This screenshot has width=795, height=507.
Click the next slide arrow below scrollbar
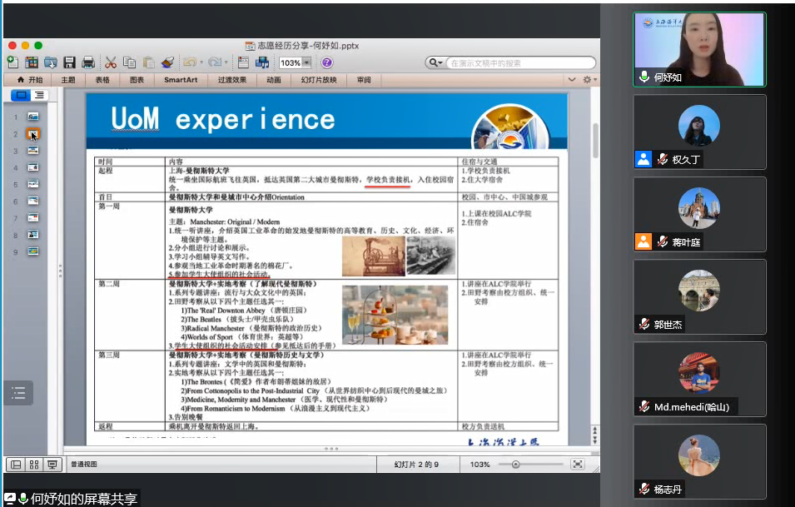coord(594,440)
